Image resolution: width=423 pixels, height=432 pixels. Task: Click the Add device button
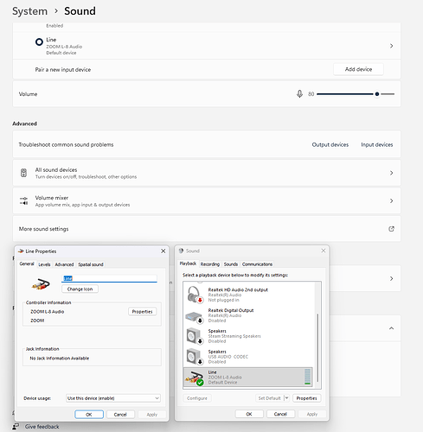tap(358, 69)
